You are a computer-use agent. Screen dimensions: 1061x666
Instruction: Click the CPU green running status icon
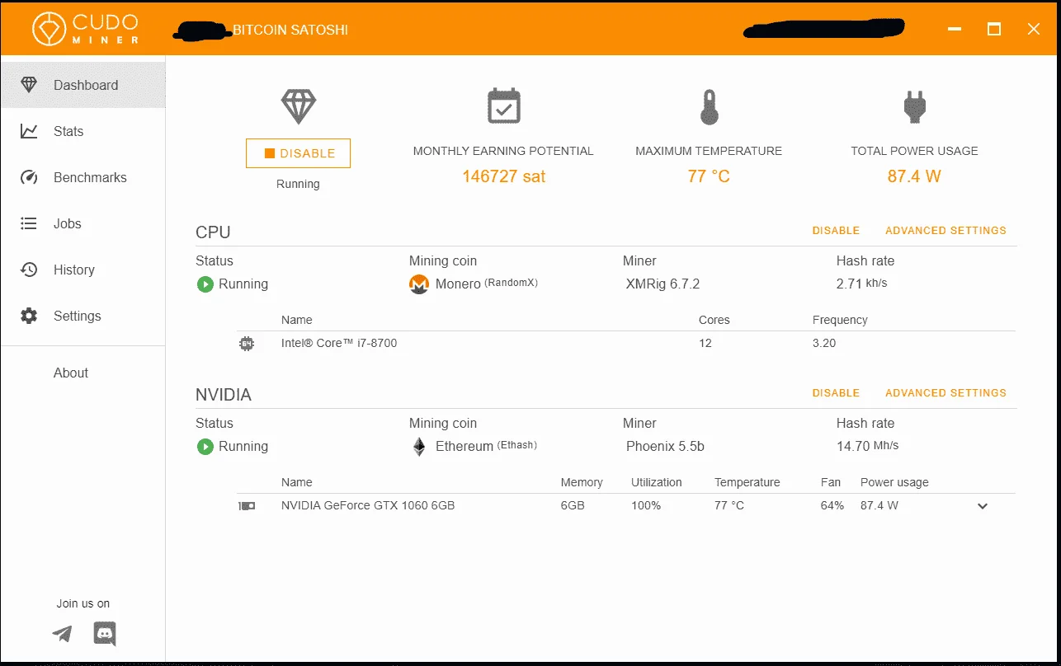205,284
